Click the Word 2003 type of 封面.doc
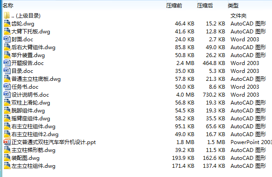 click(245, 40)
